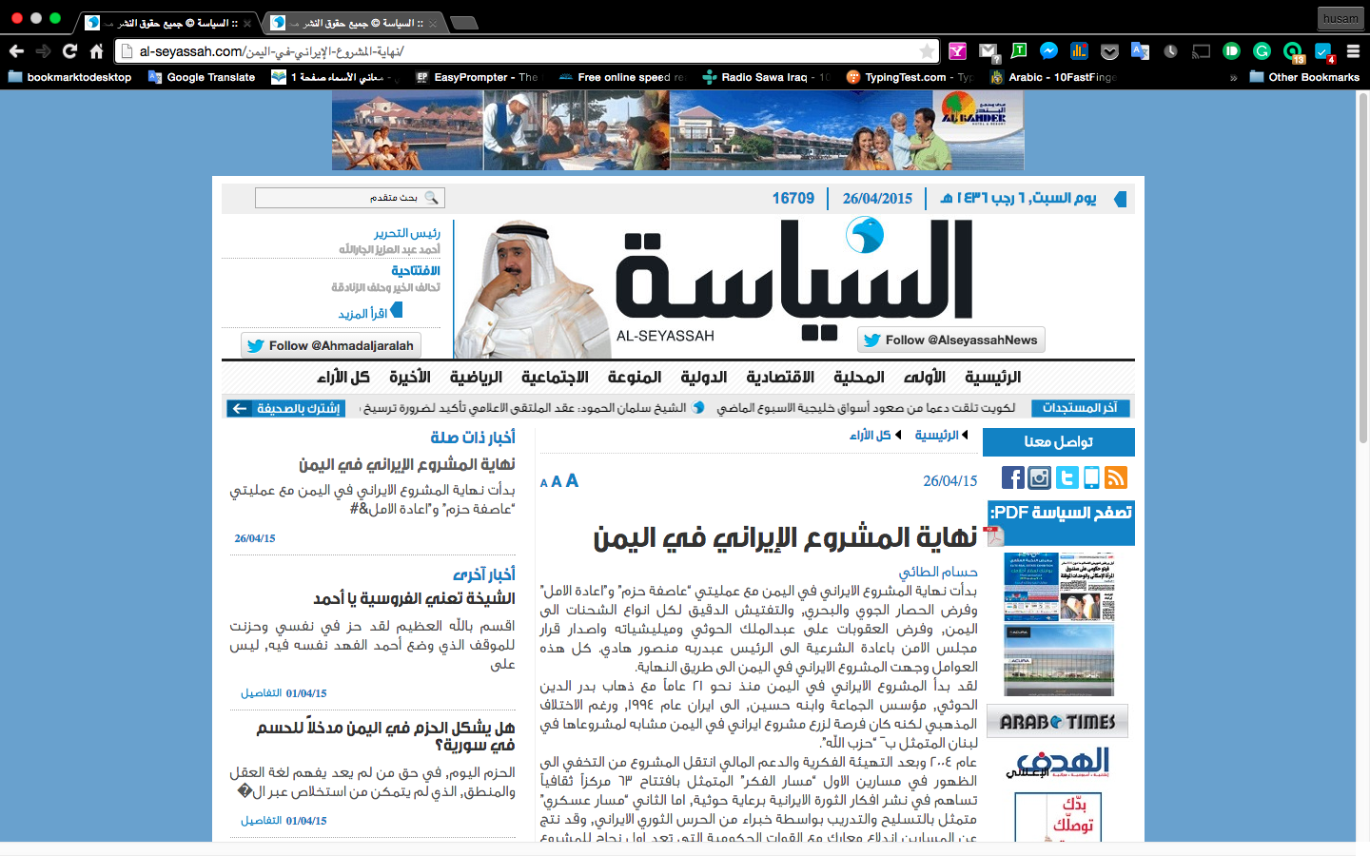Screen dimensions: 1370x856
Task: Switch to the second browser tab
Action: [353, 22]
